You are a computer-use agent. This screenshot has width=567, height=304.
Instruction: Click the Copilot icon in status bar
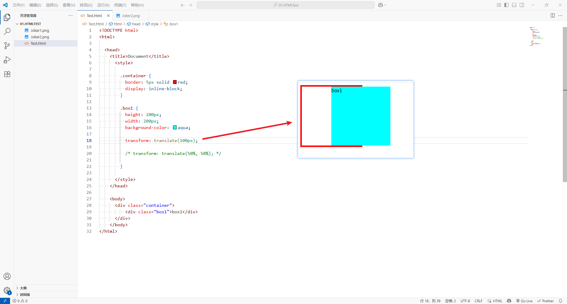pos(509,301)
